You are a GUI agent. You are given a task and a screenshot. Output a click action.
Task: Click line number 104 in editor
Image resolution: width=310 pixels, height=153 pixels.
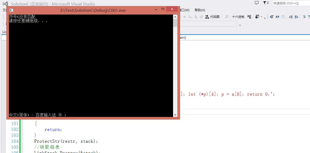[15, 141]
